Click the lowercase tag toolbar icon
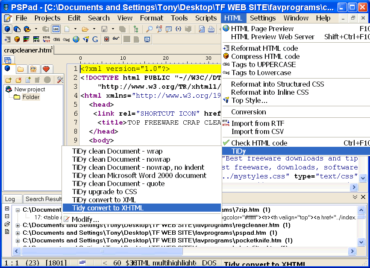This screenshot has height=268, width=370. point(66,39)
